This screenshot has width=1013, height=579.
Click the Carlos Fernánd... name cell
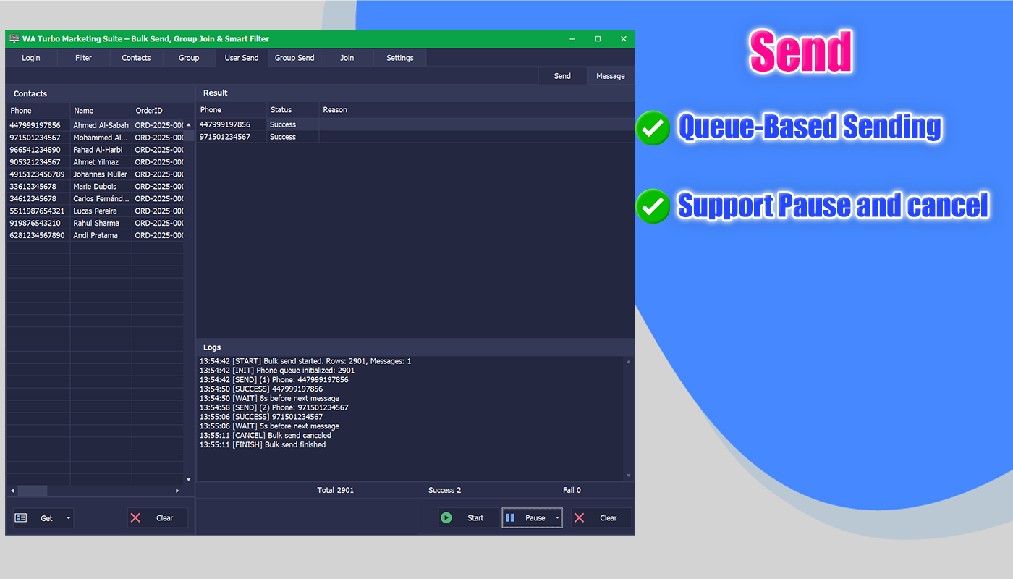point(101,199)
